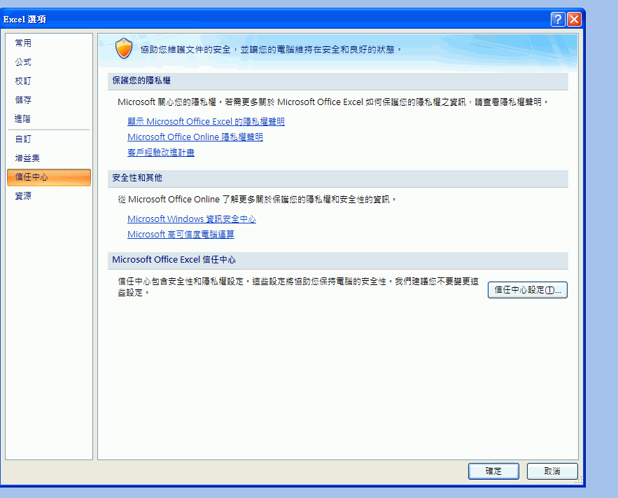Viewport: 618px width, 498px height.
Task: Select the 自訂 sidebar item
Action: click(x=49, y=139)
